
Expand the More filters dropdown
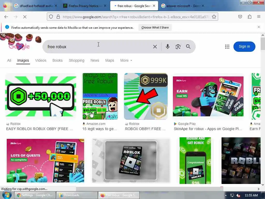click(x=126, y=60)
